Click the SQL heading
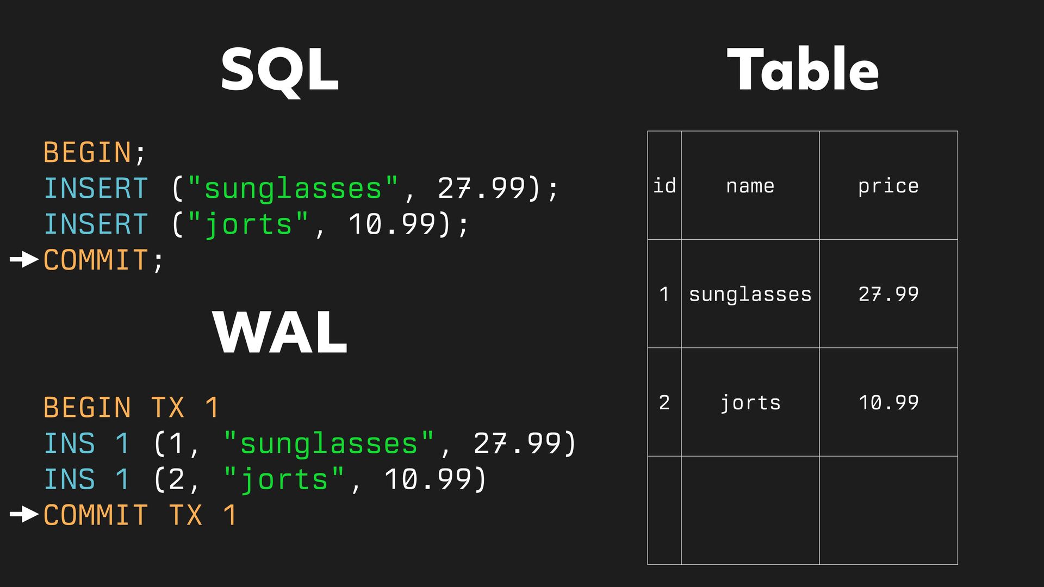Image resolution: width=1044 pixels, height=587 pixels. click(279, 70)
